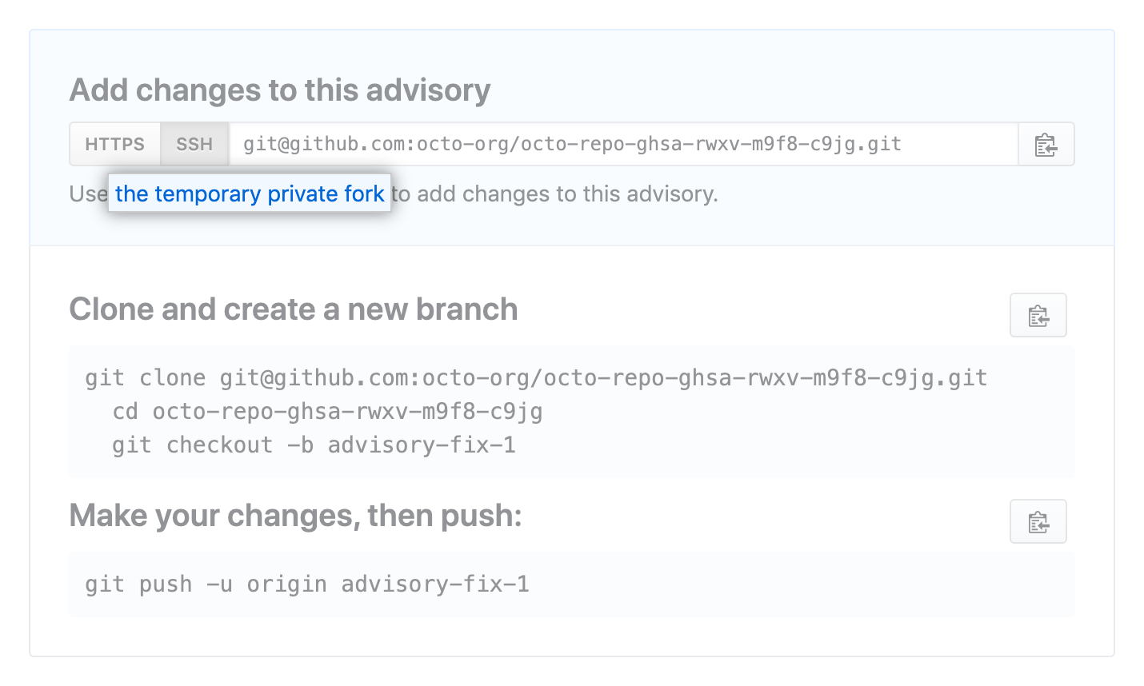Click the git clone command line

tap(536, 378)
